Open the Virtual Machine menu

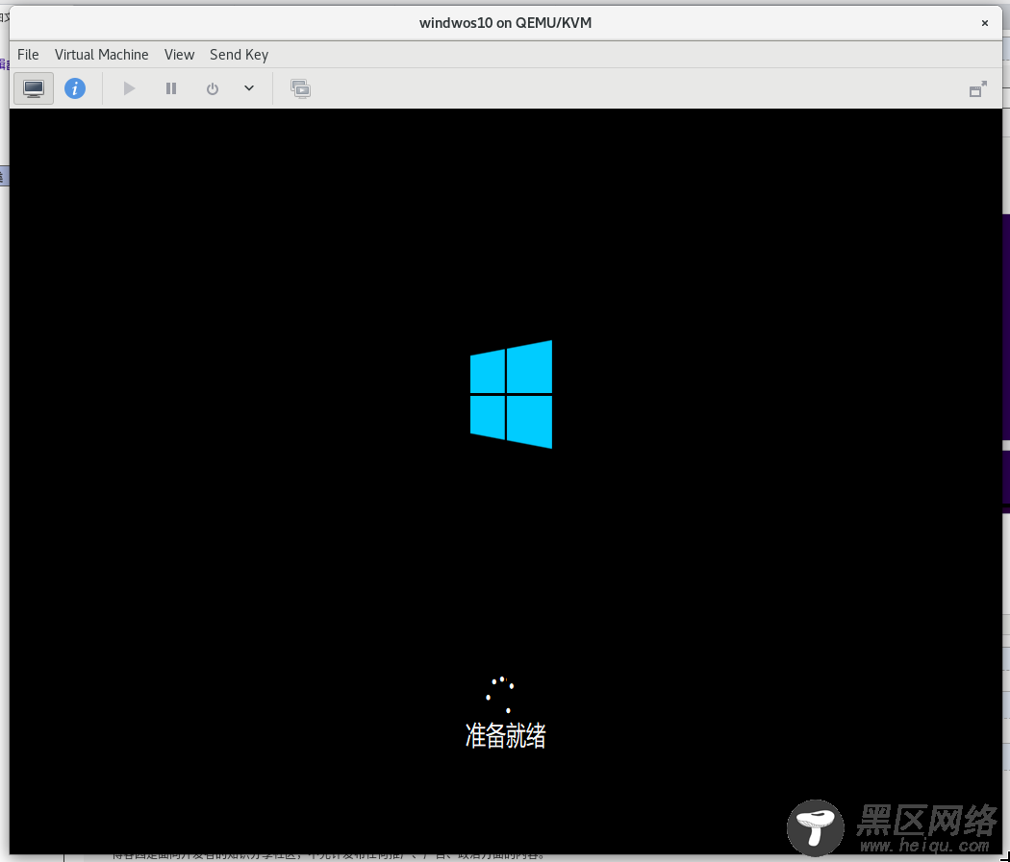point(101,55)
